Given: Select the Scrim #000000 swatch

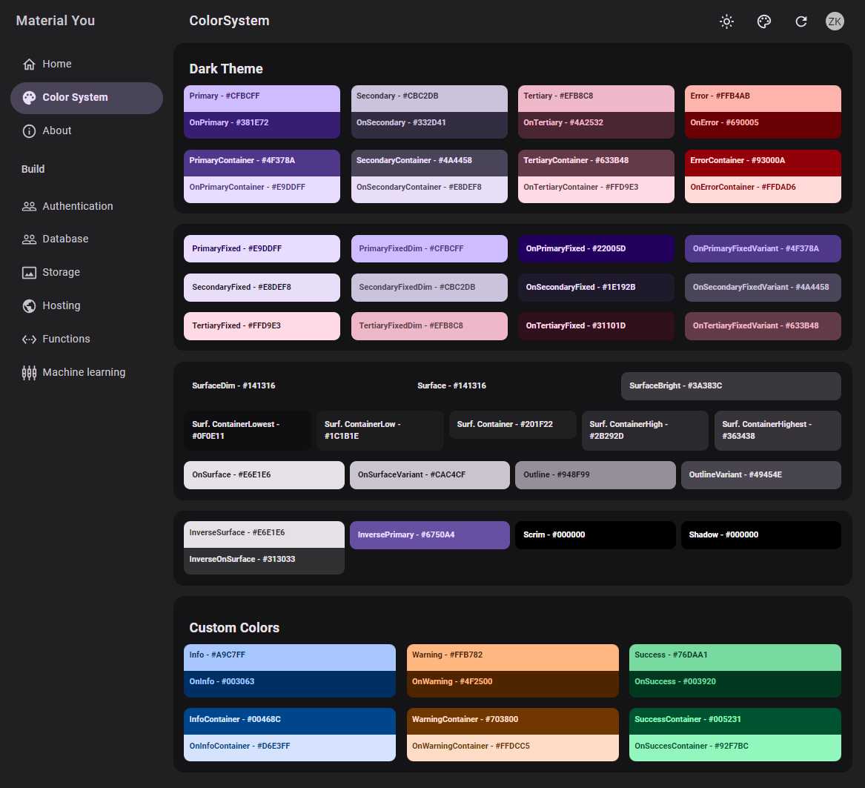Looking at the screenshot, I should pyautogui.click(x=595, y=535).
